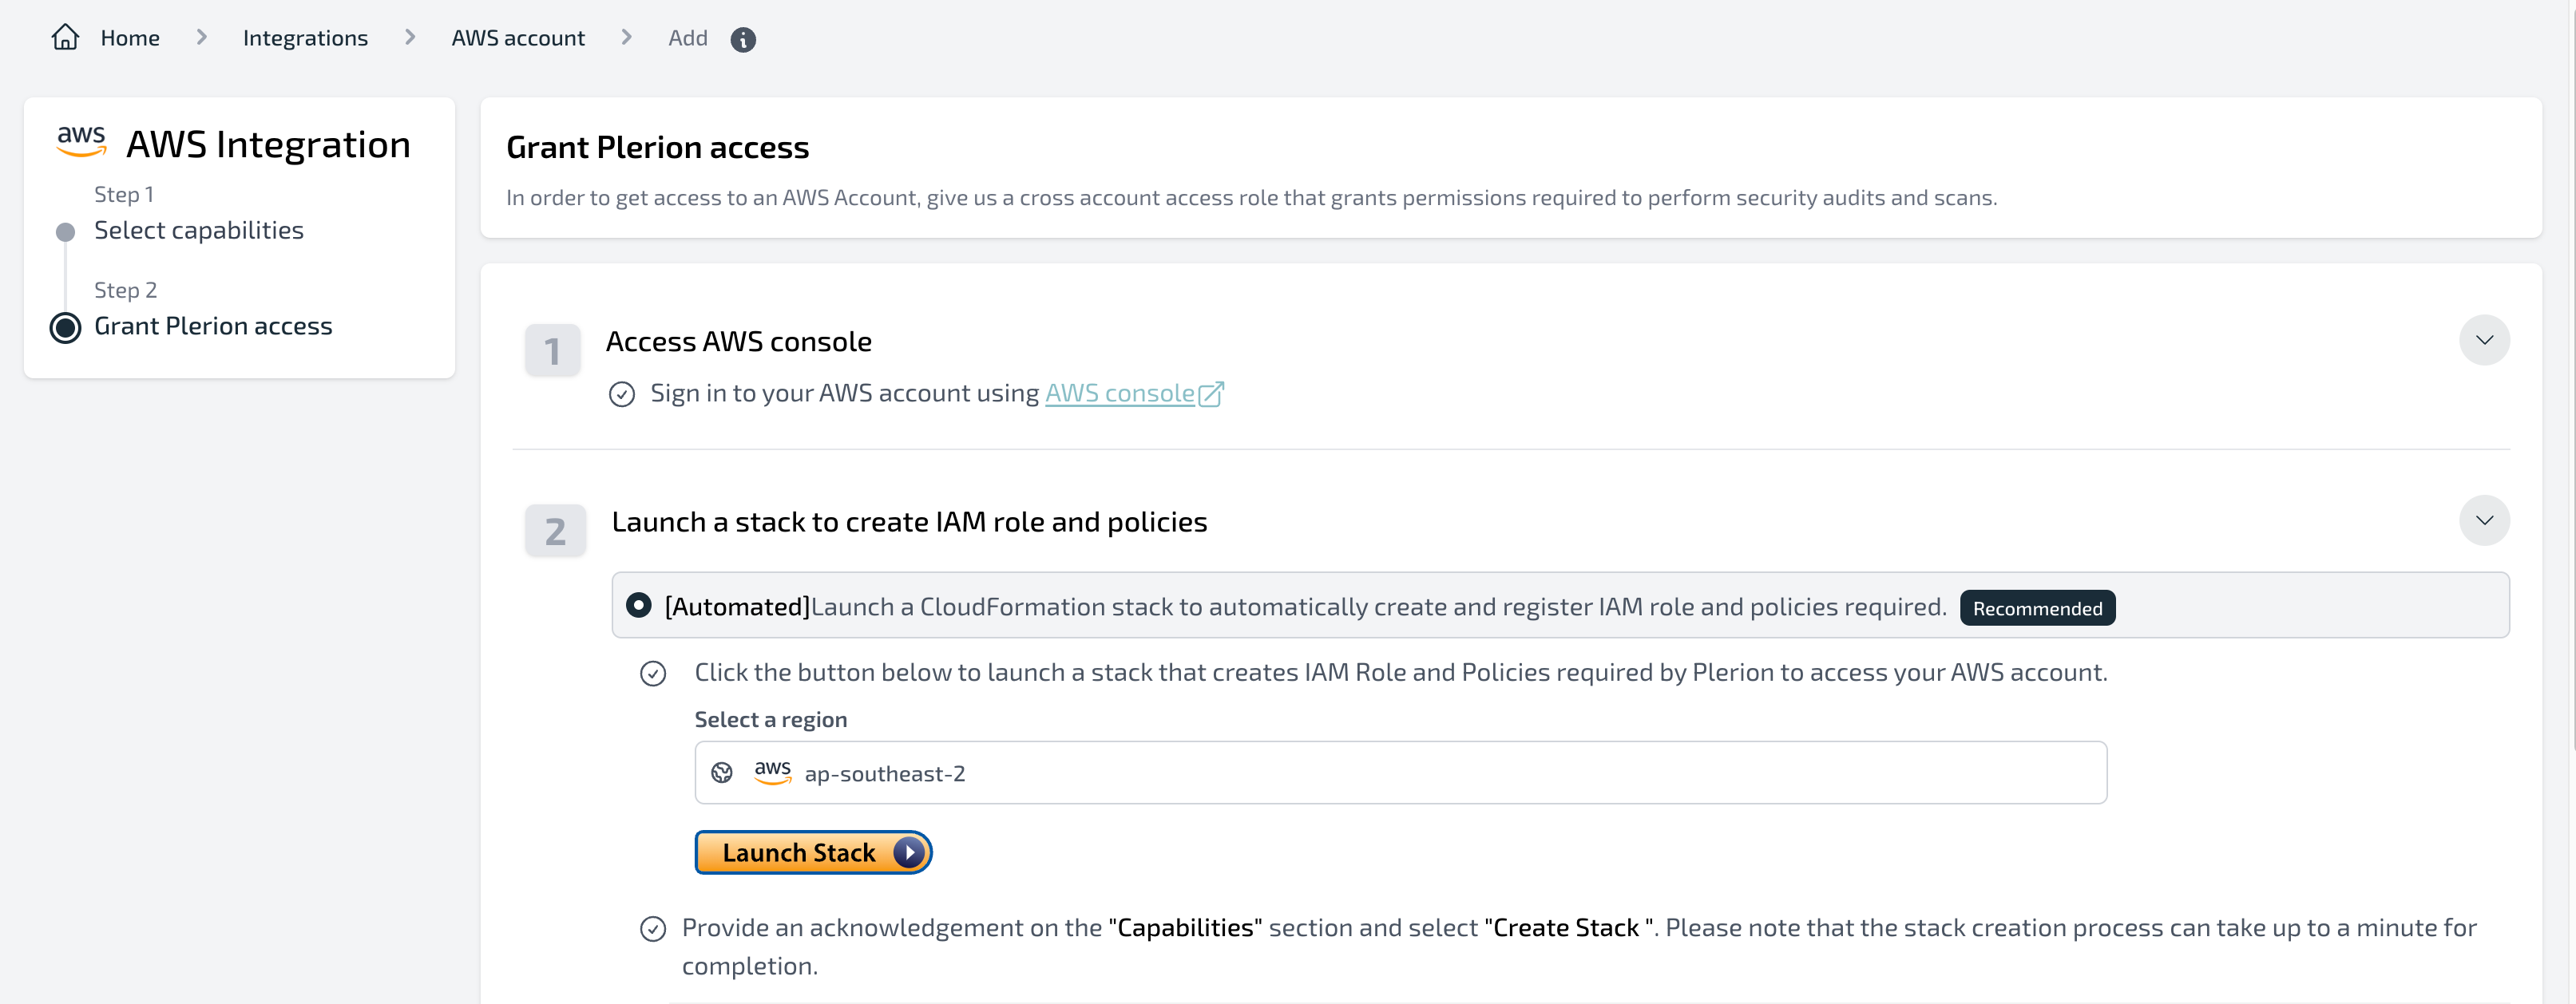Click check icon beside Capabilities acknowledgement
Viewport: 2576px width, 1004px height.
tap(653, 929)
